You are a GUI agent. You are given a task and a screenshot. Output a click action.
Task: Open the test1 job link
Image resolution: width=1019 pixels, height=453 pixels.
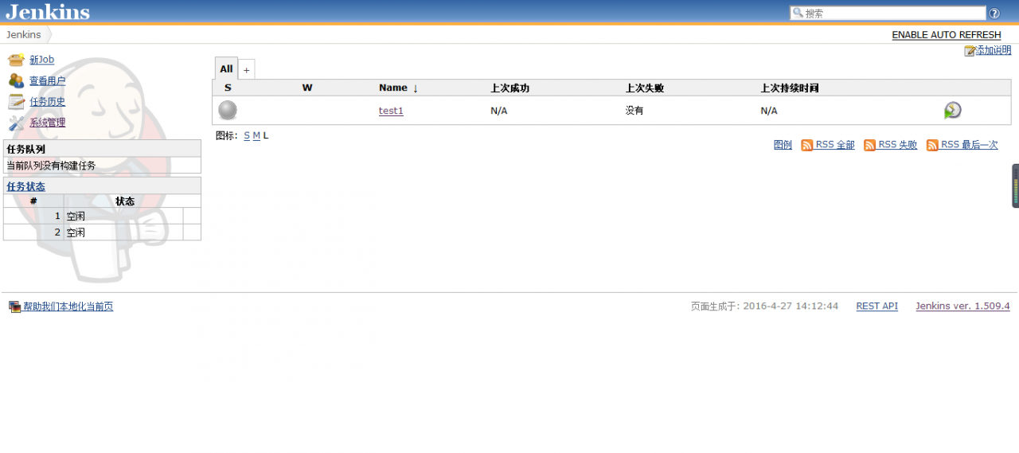click(391, 111)
